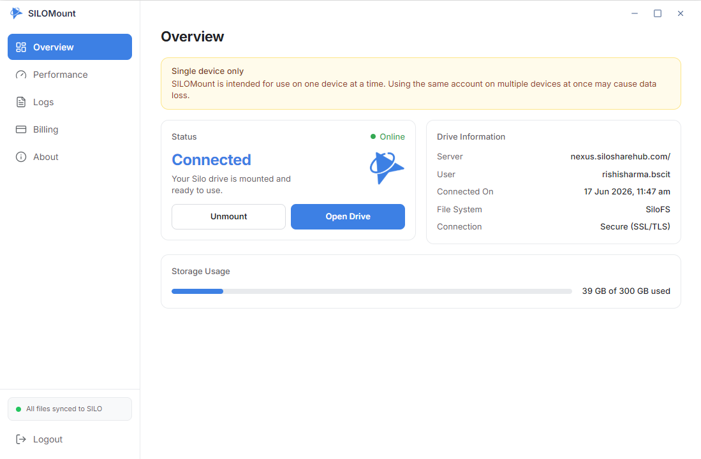Open the About page
This screenshot has height=459, width=701.
[x=70, y=157]
